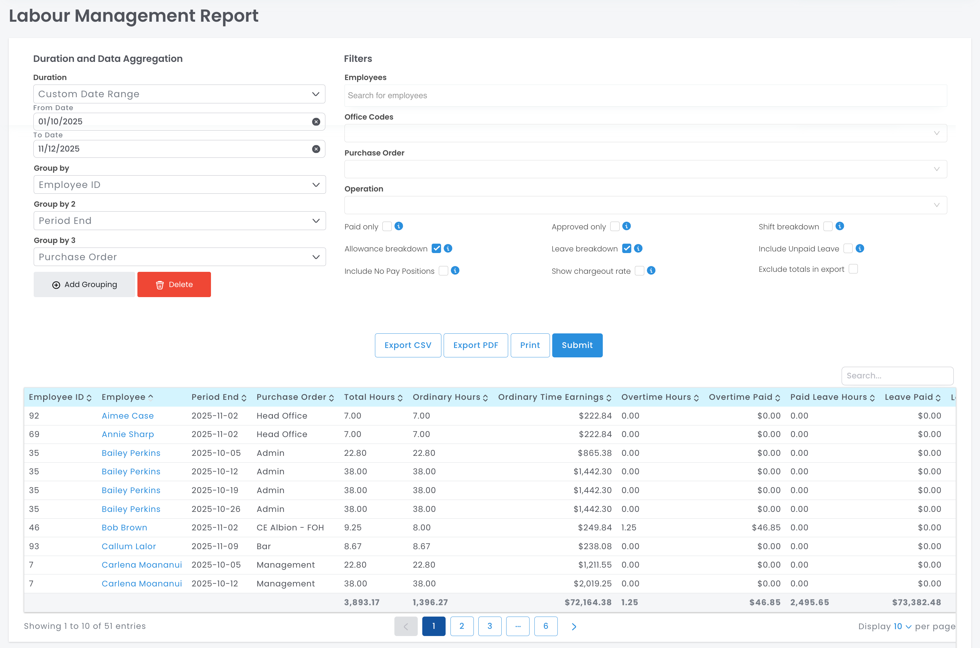Go to page 2 of the results

(x=462, y=626)
